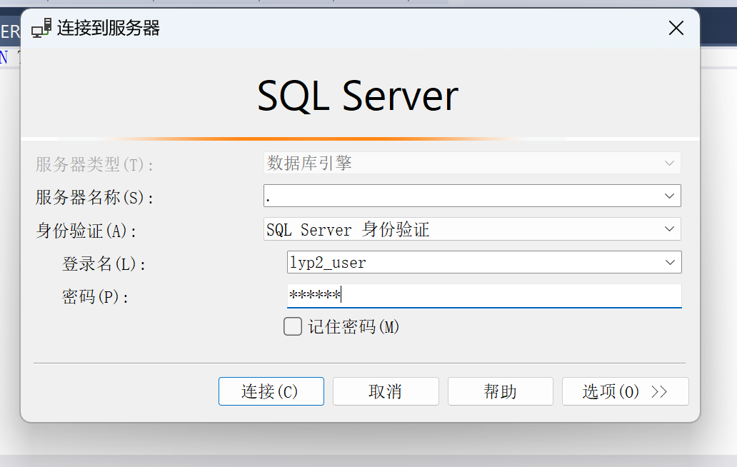Tick the 记住密码(M) checkbox

[293, 326]
